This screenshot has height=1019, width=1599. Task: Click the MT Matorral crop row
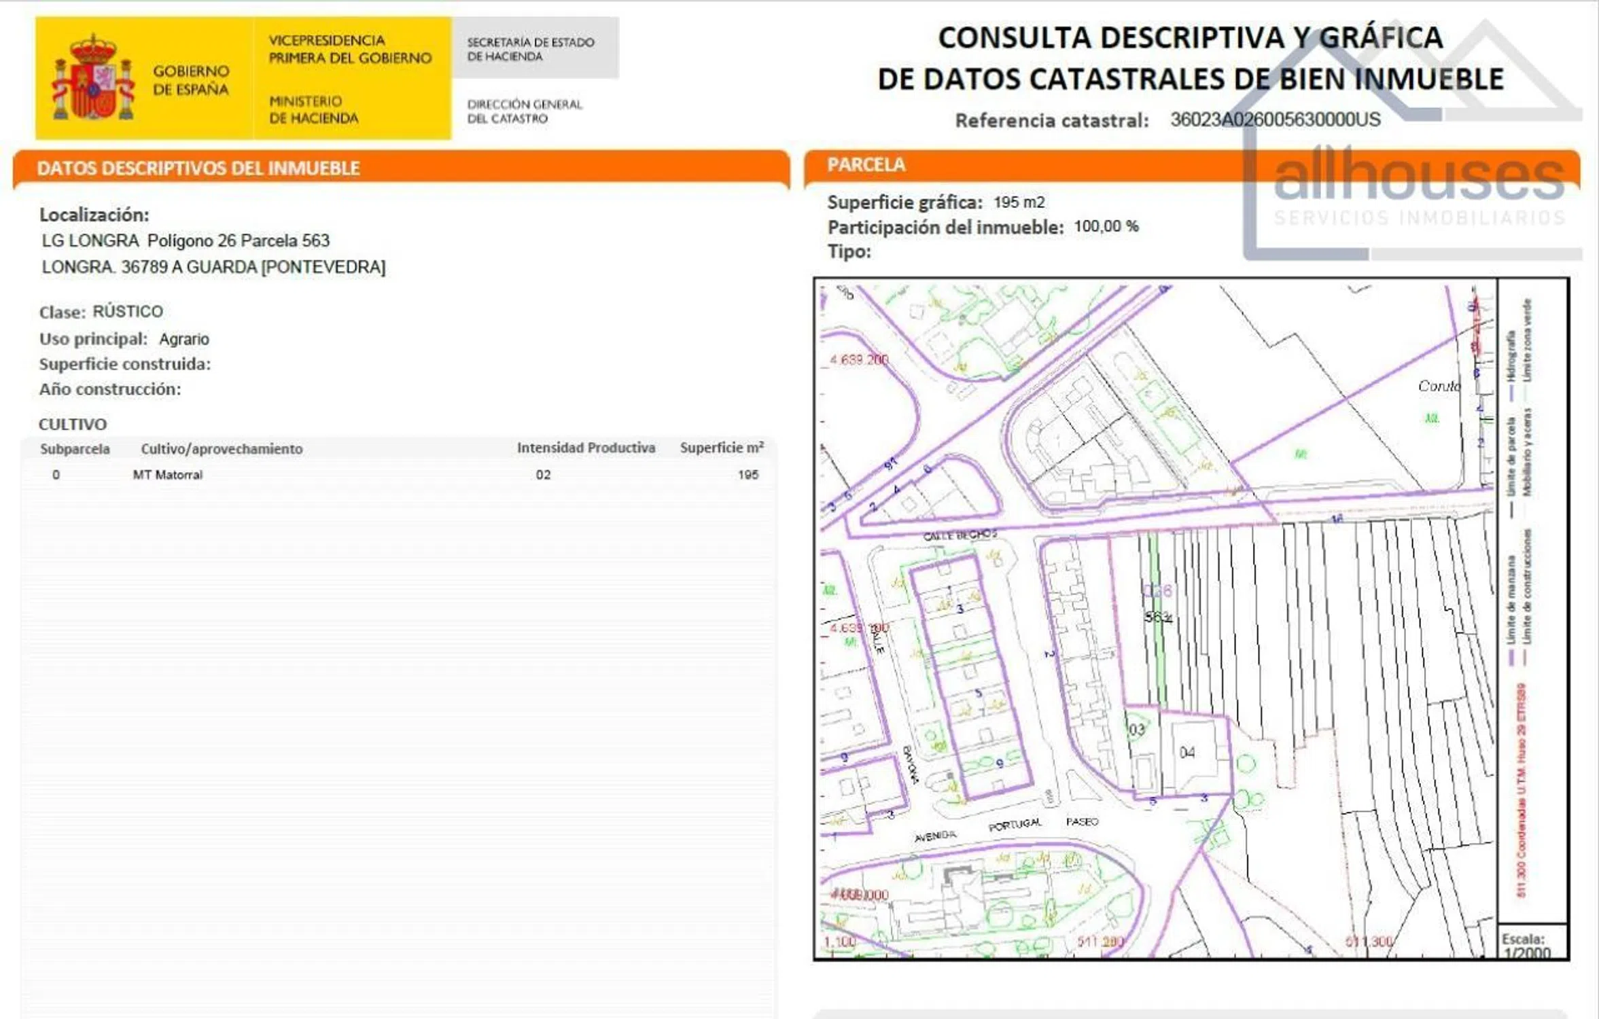point(167,475)
